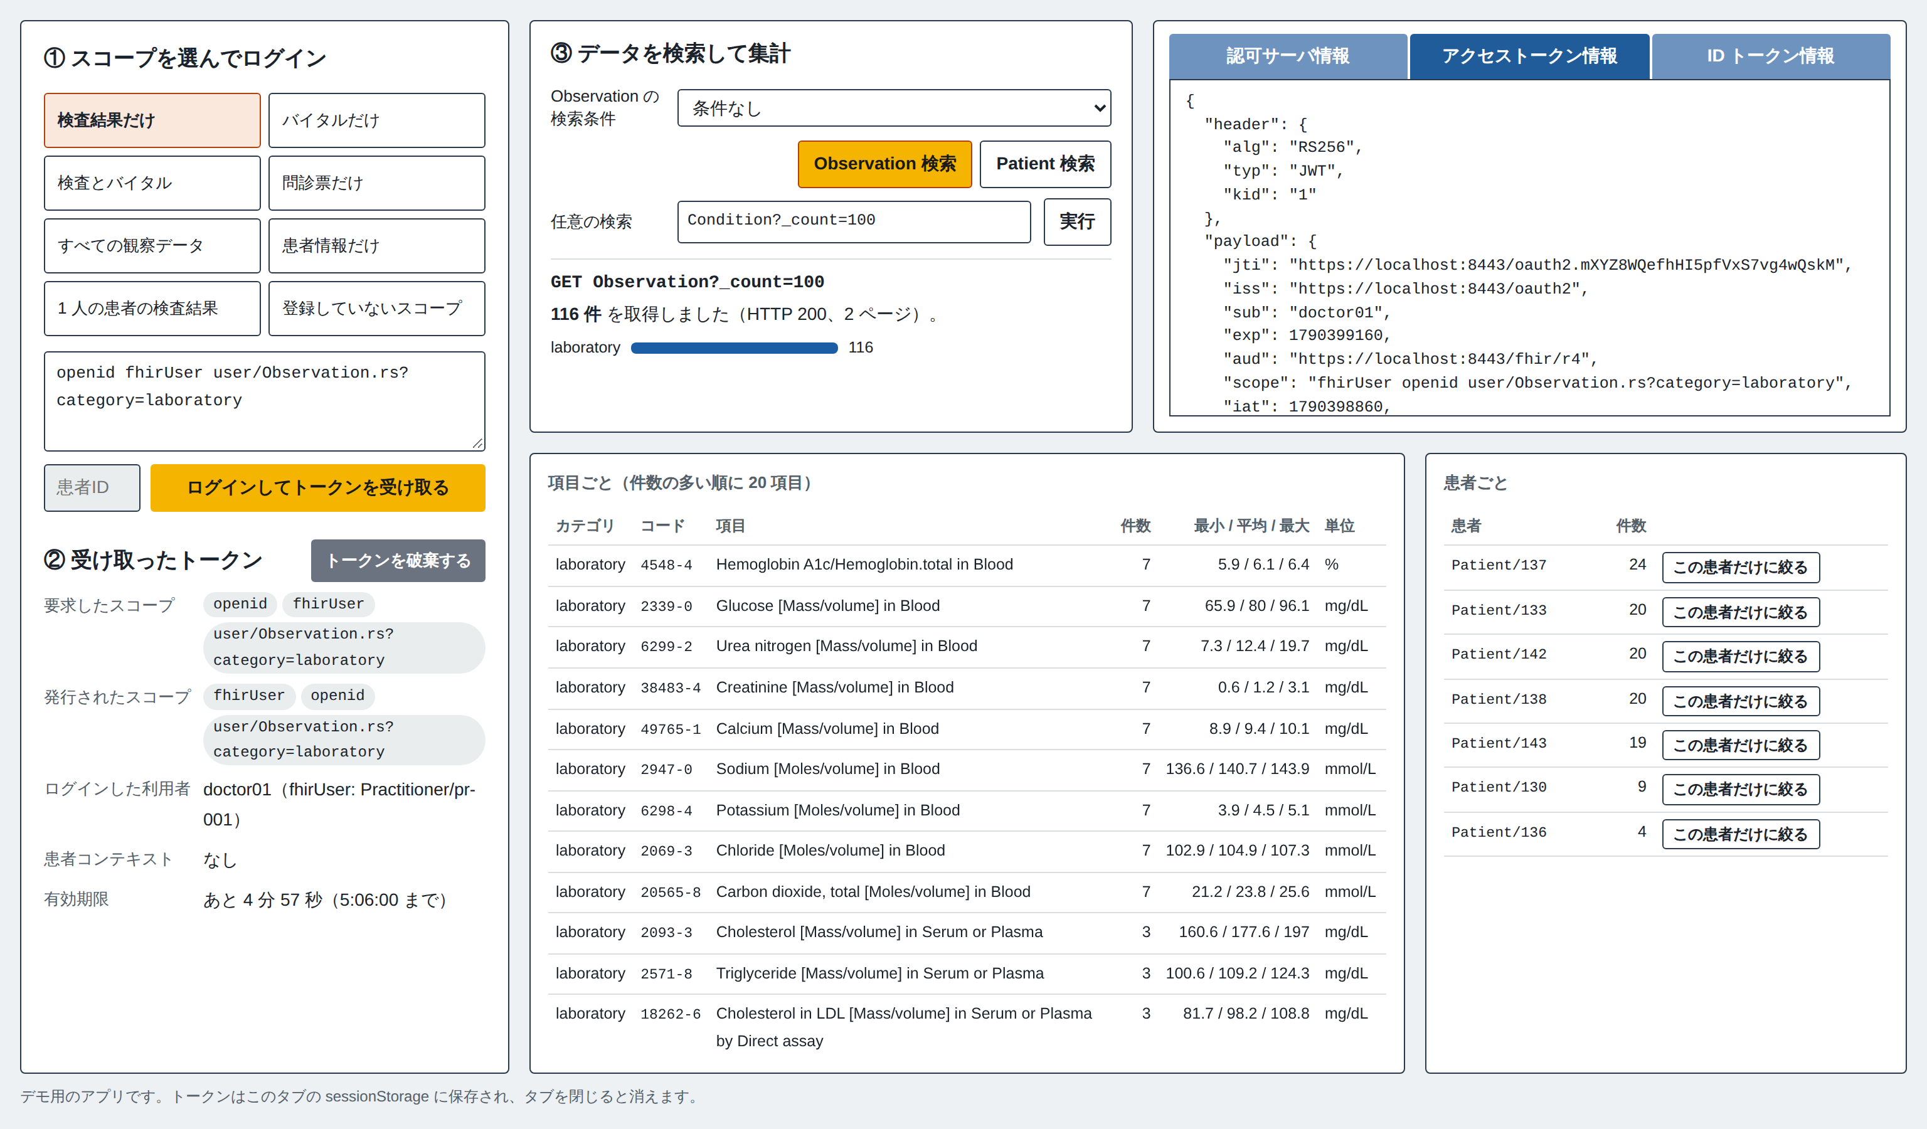Click ログインしてトークンを受け取る button
The width and height of the screenshot is (1927, 1129).
coord(318,488)
